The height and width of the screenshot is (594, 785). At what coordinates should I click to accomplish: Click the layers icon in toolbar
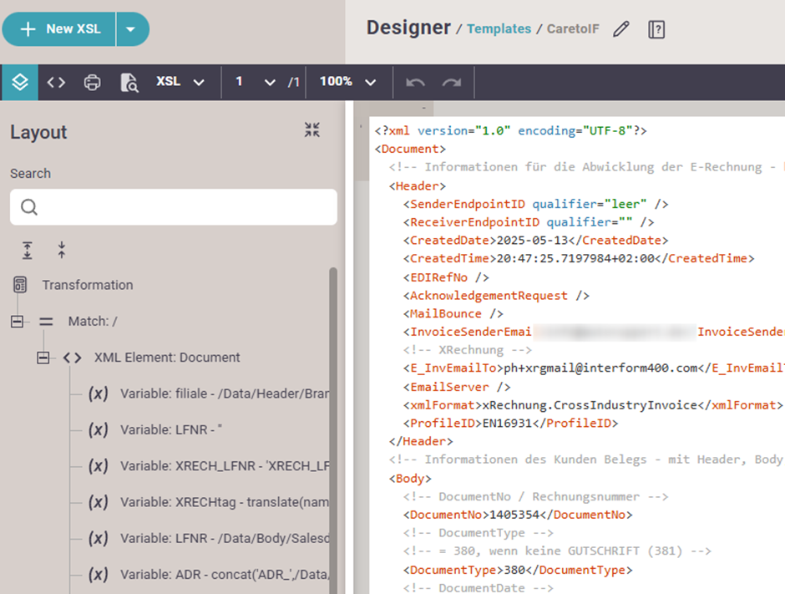click(x=20, y=83)
